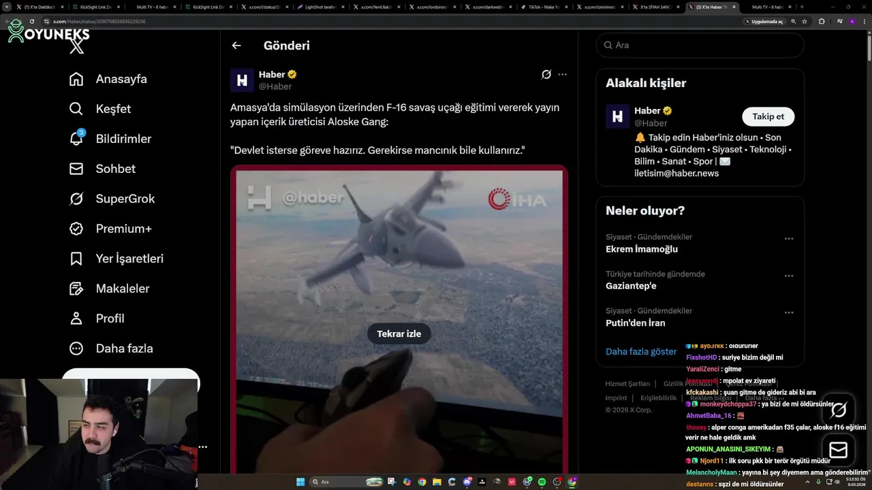Open options for Gaziantep'e trend
This screenshot has height=490, width=872.
pos(789,276)
